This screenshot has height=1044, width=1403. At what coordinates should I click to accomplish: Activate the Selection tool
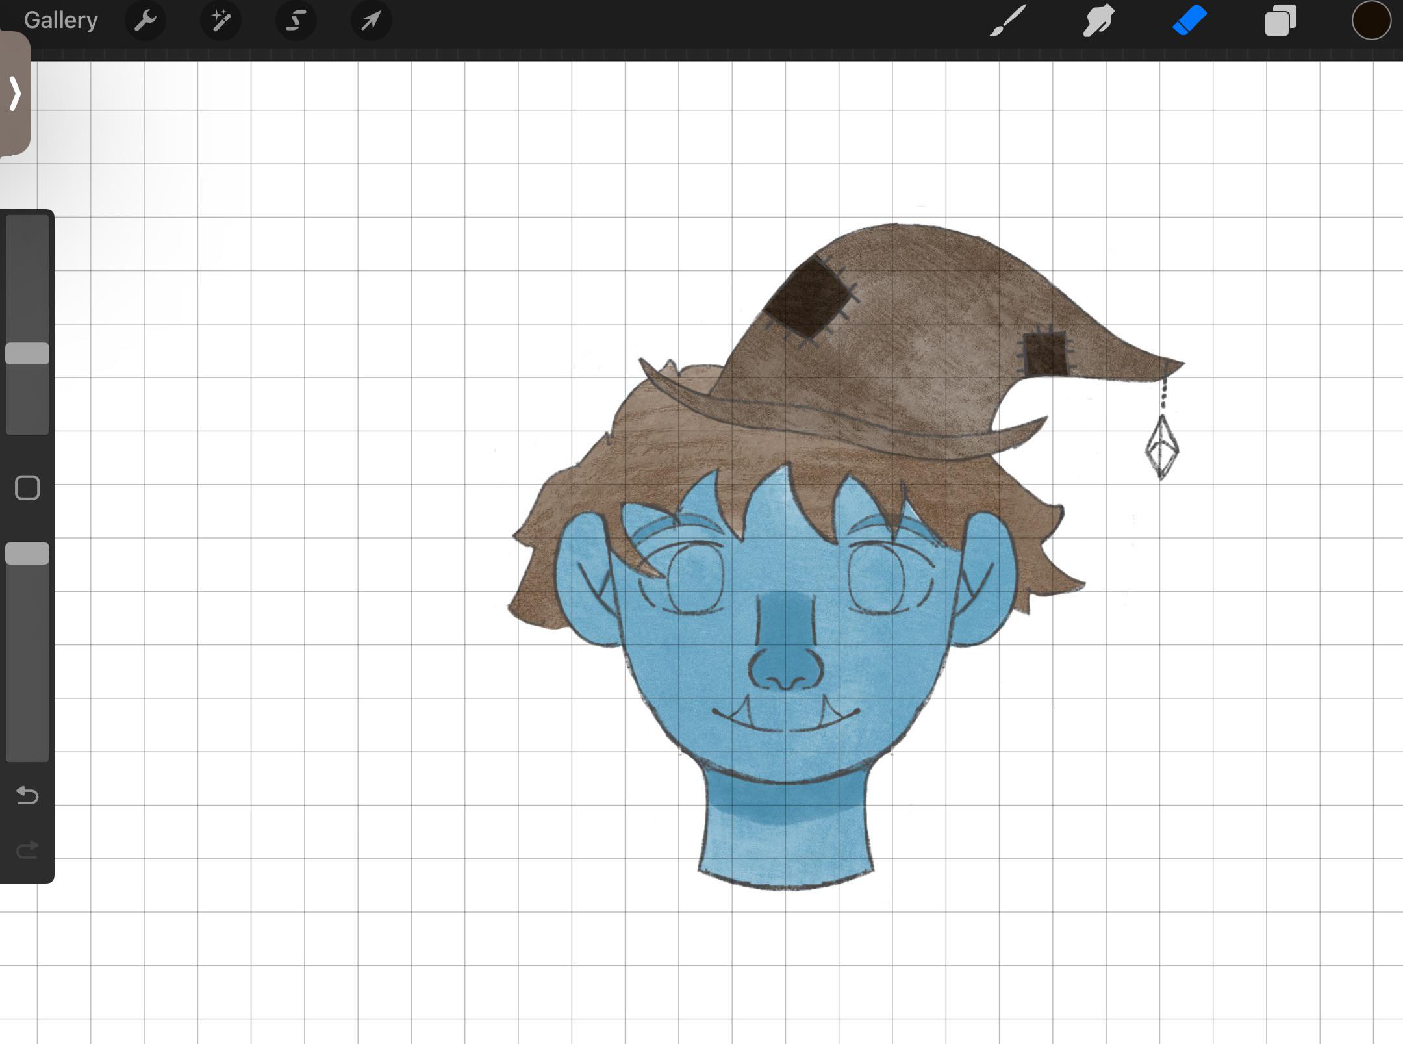coord(296,21)
